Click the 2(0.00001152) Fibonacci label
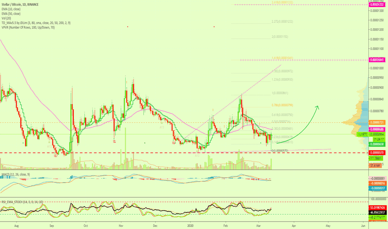Image resolution: width=388 pixels, height=229 pixels. tap(280, 37)
